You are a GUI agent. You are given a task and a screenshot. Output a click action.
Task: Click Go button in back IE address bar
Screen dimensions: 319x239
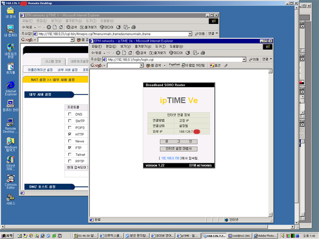click(200, 34)
